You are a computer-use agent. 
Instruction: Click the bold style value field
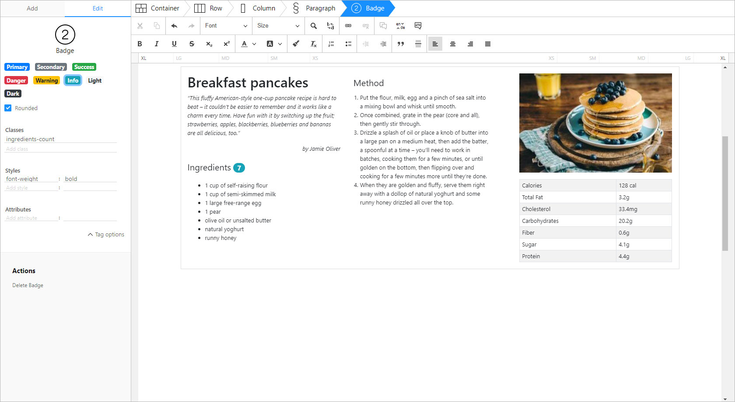pos(90,179)
